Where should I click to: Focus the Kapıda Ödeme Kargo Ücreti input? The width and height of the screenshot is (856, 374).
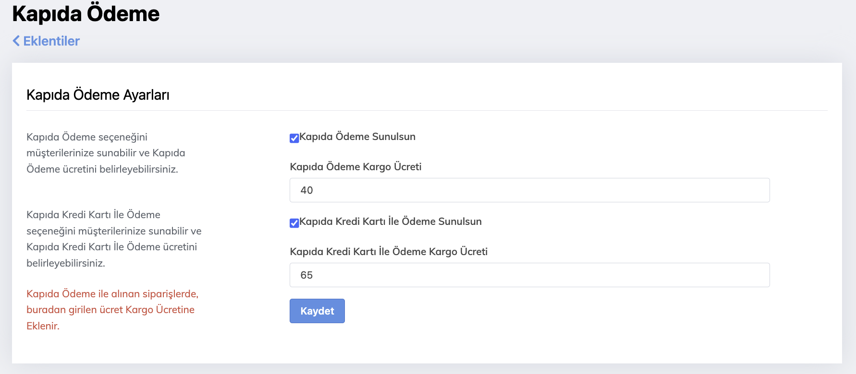tap(529, 190)
